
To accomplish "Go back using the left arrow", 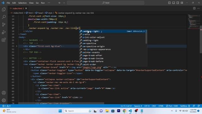I will (60, 3).
